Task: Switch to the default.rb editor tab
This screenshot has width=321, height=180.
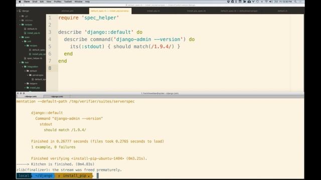Action: coord(282,11)
